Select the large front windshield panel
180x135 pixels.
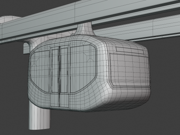(x=130, y=70)
